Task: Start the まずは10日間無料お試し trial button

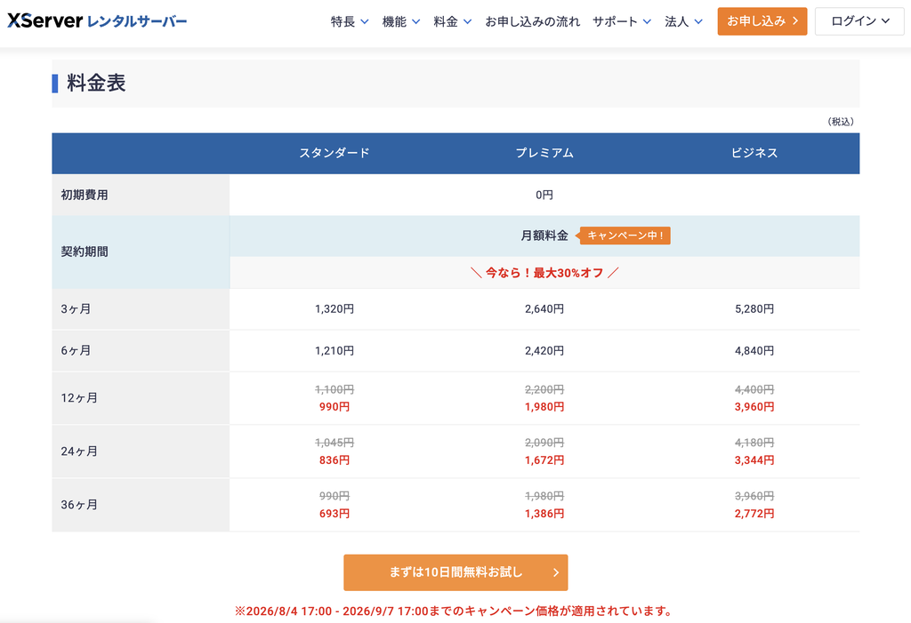Action: tap(455, 572)
